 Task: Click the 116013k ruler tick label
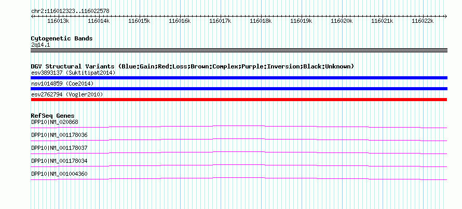point(58,21)
